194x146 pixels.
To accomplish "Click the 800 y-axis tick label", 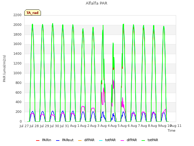I will (x=18, y=83).
